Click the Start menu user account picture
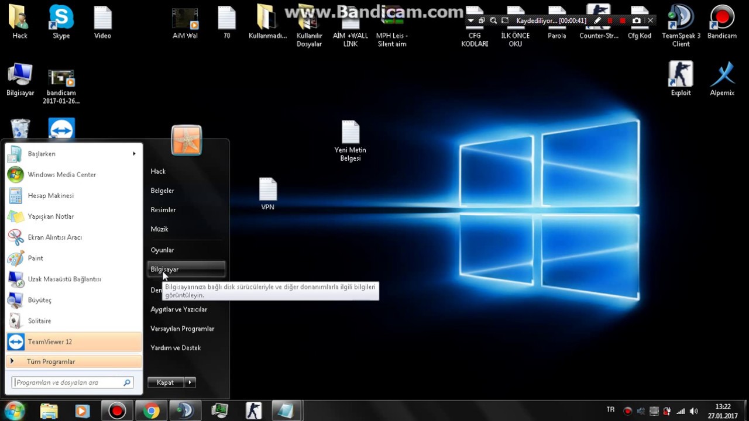Image resolution: width=749 pixels, height=421 pixels. [187, 140]
